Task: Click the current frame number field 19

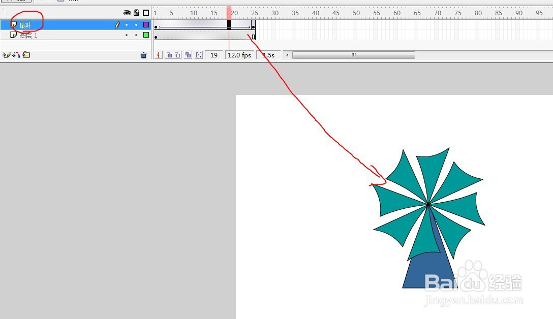Action: pos(213,55)
